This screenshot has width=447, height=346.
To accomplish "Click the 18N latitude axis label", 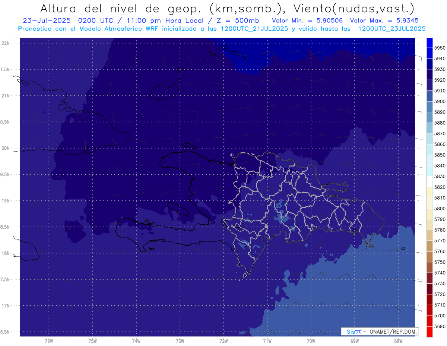I will [x=6, y=253].
